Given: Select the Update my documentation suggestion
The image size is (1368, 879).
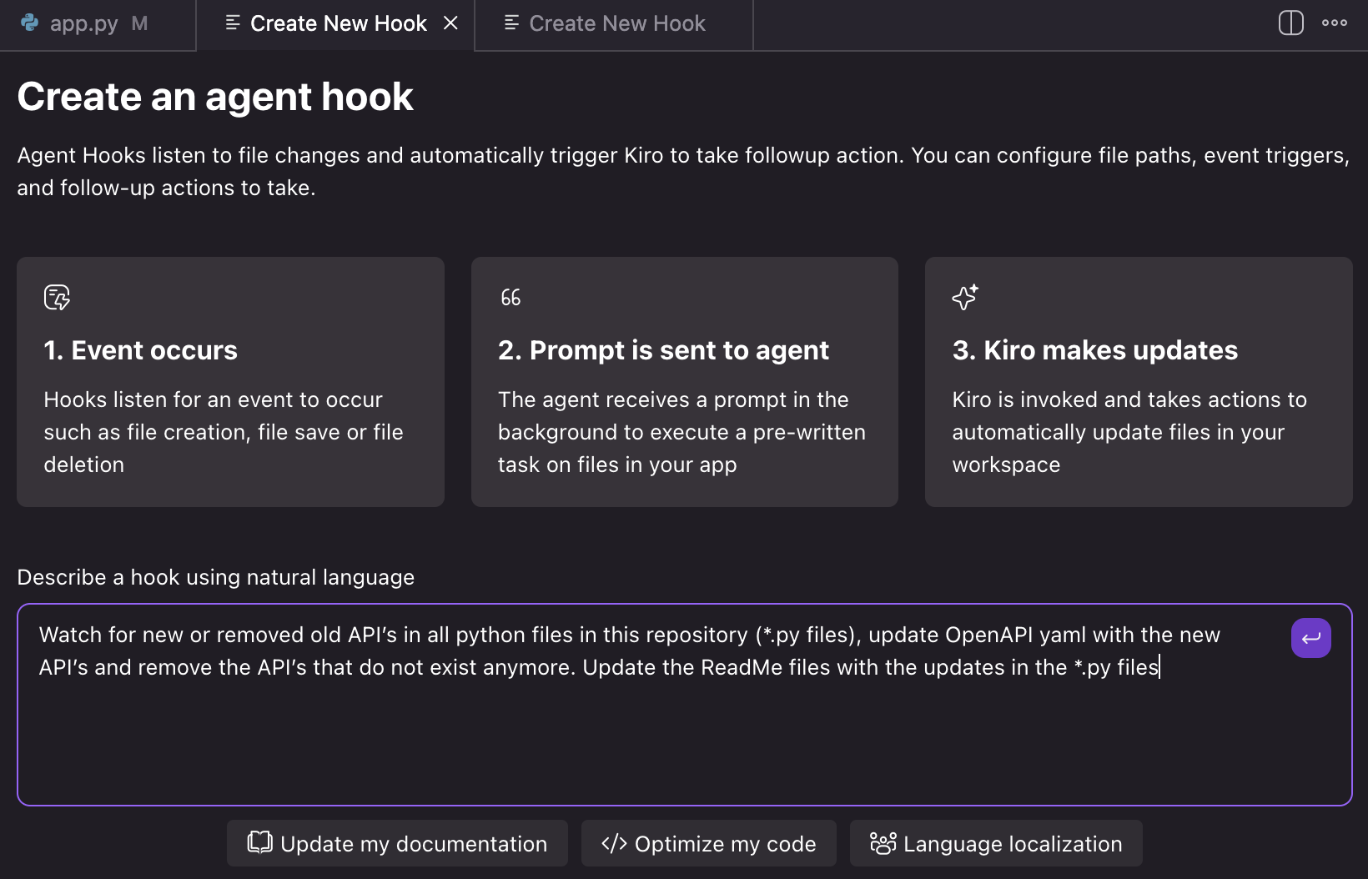Looking at the screenshot, I should coord(396,843).
